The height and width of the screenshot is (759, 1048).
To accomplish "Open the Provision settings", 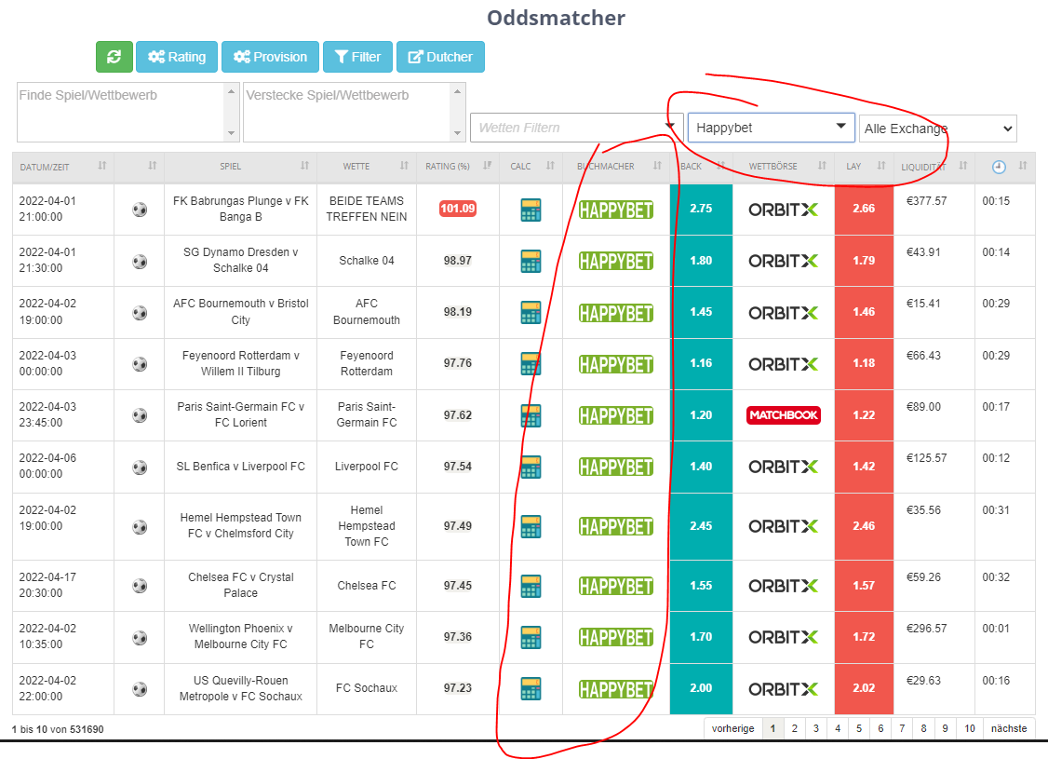I will [x=270, y=57].
